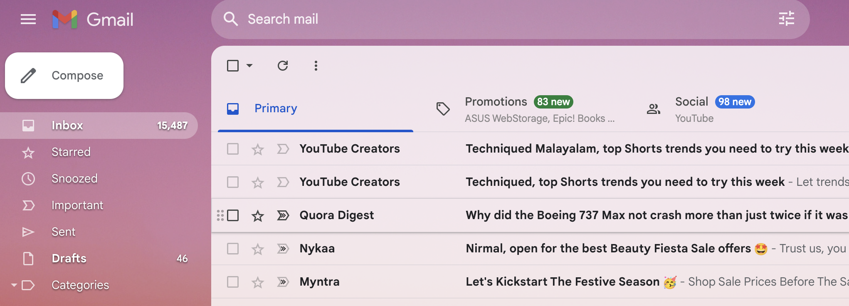Screen dimensions: 849x306
Task: Click the Important marker icon in sidebar
Action: click(x=28, y=205)
